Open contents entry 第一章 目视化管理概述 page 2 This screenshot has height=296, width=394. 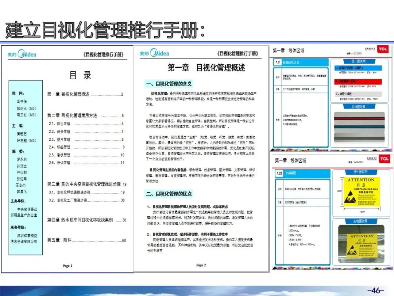coord(85,94)
